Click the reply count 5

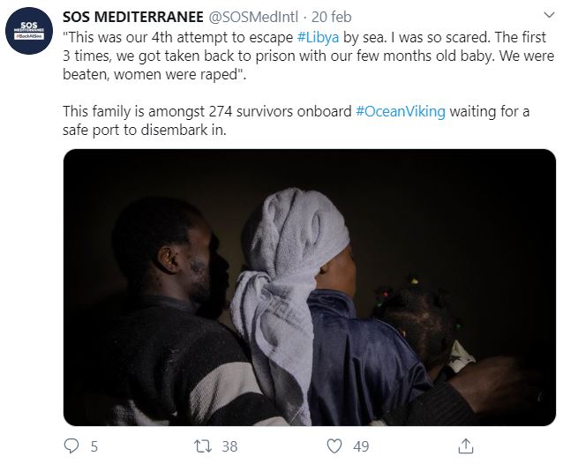click(x=94, y=446)
